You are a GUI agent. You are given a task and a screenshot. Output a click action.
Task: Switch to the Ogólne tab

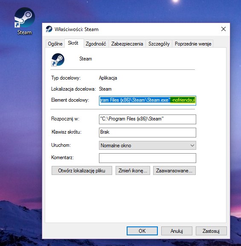[x=55, y=44]
